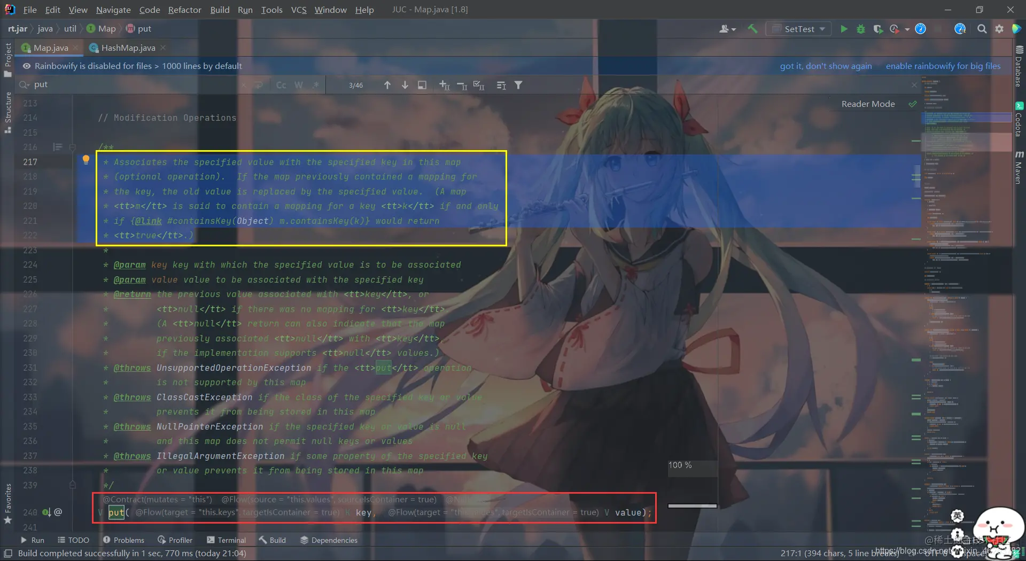Select all occurrences in search bar
The height and width of the screenshot is (561, 1026).
479,85
